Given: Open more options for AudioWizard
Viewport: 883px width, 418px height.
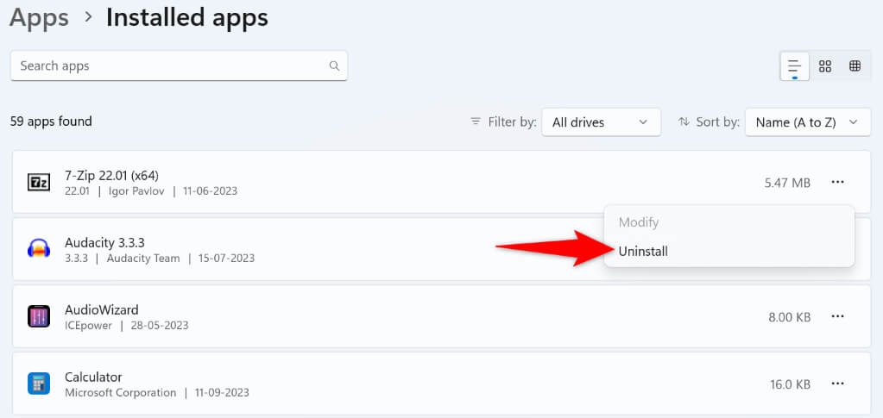Looking at the screenshot, I should point(837,316).
